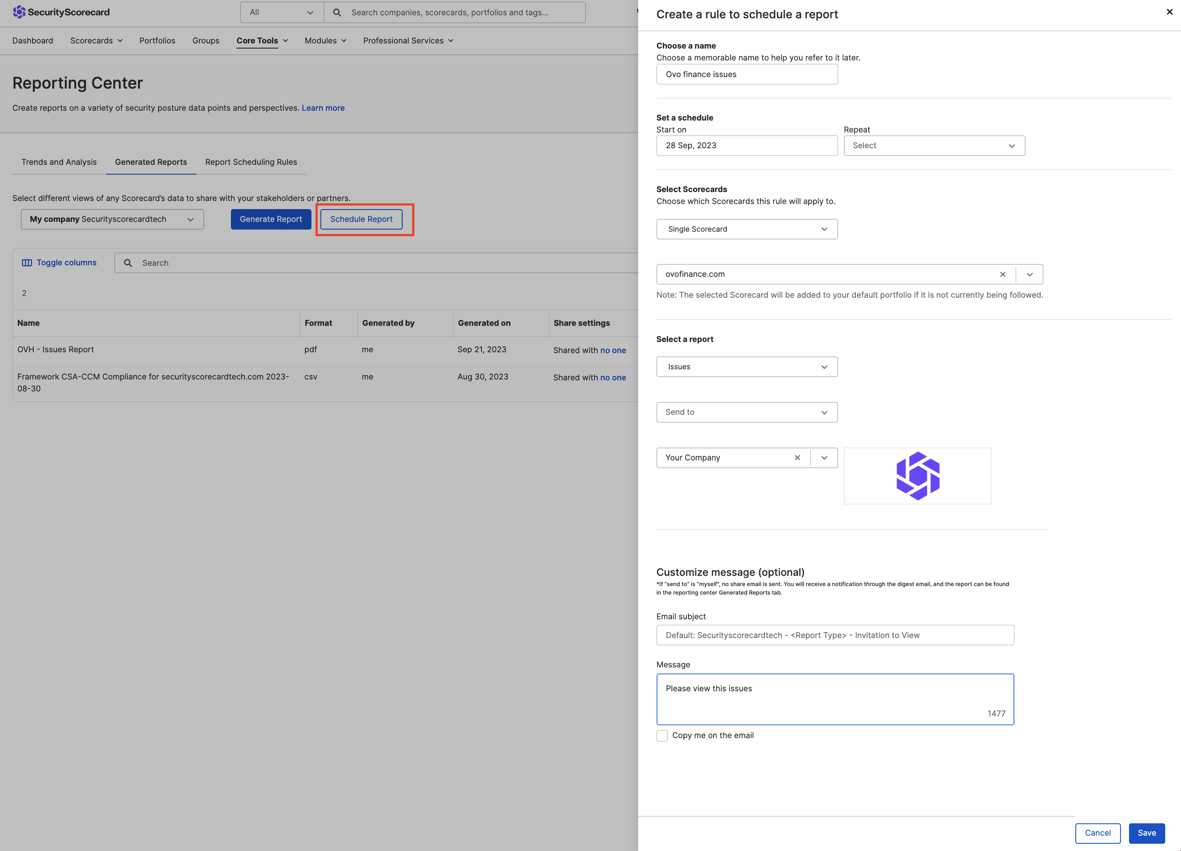The image size is (1181, 851).
Task: Click the reports table Search field
Action: tap(376, 263)
